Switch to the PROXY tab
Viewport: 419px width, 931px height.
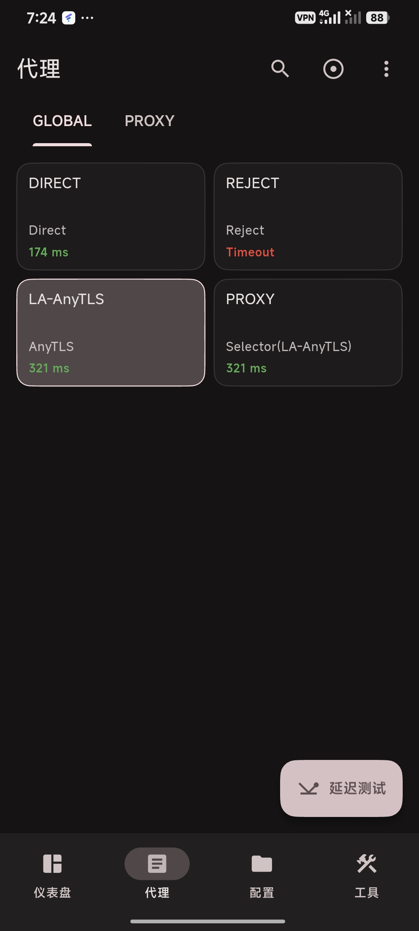pyautogui.click(x=149, y=121)
